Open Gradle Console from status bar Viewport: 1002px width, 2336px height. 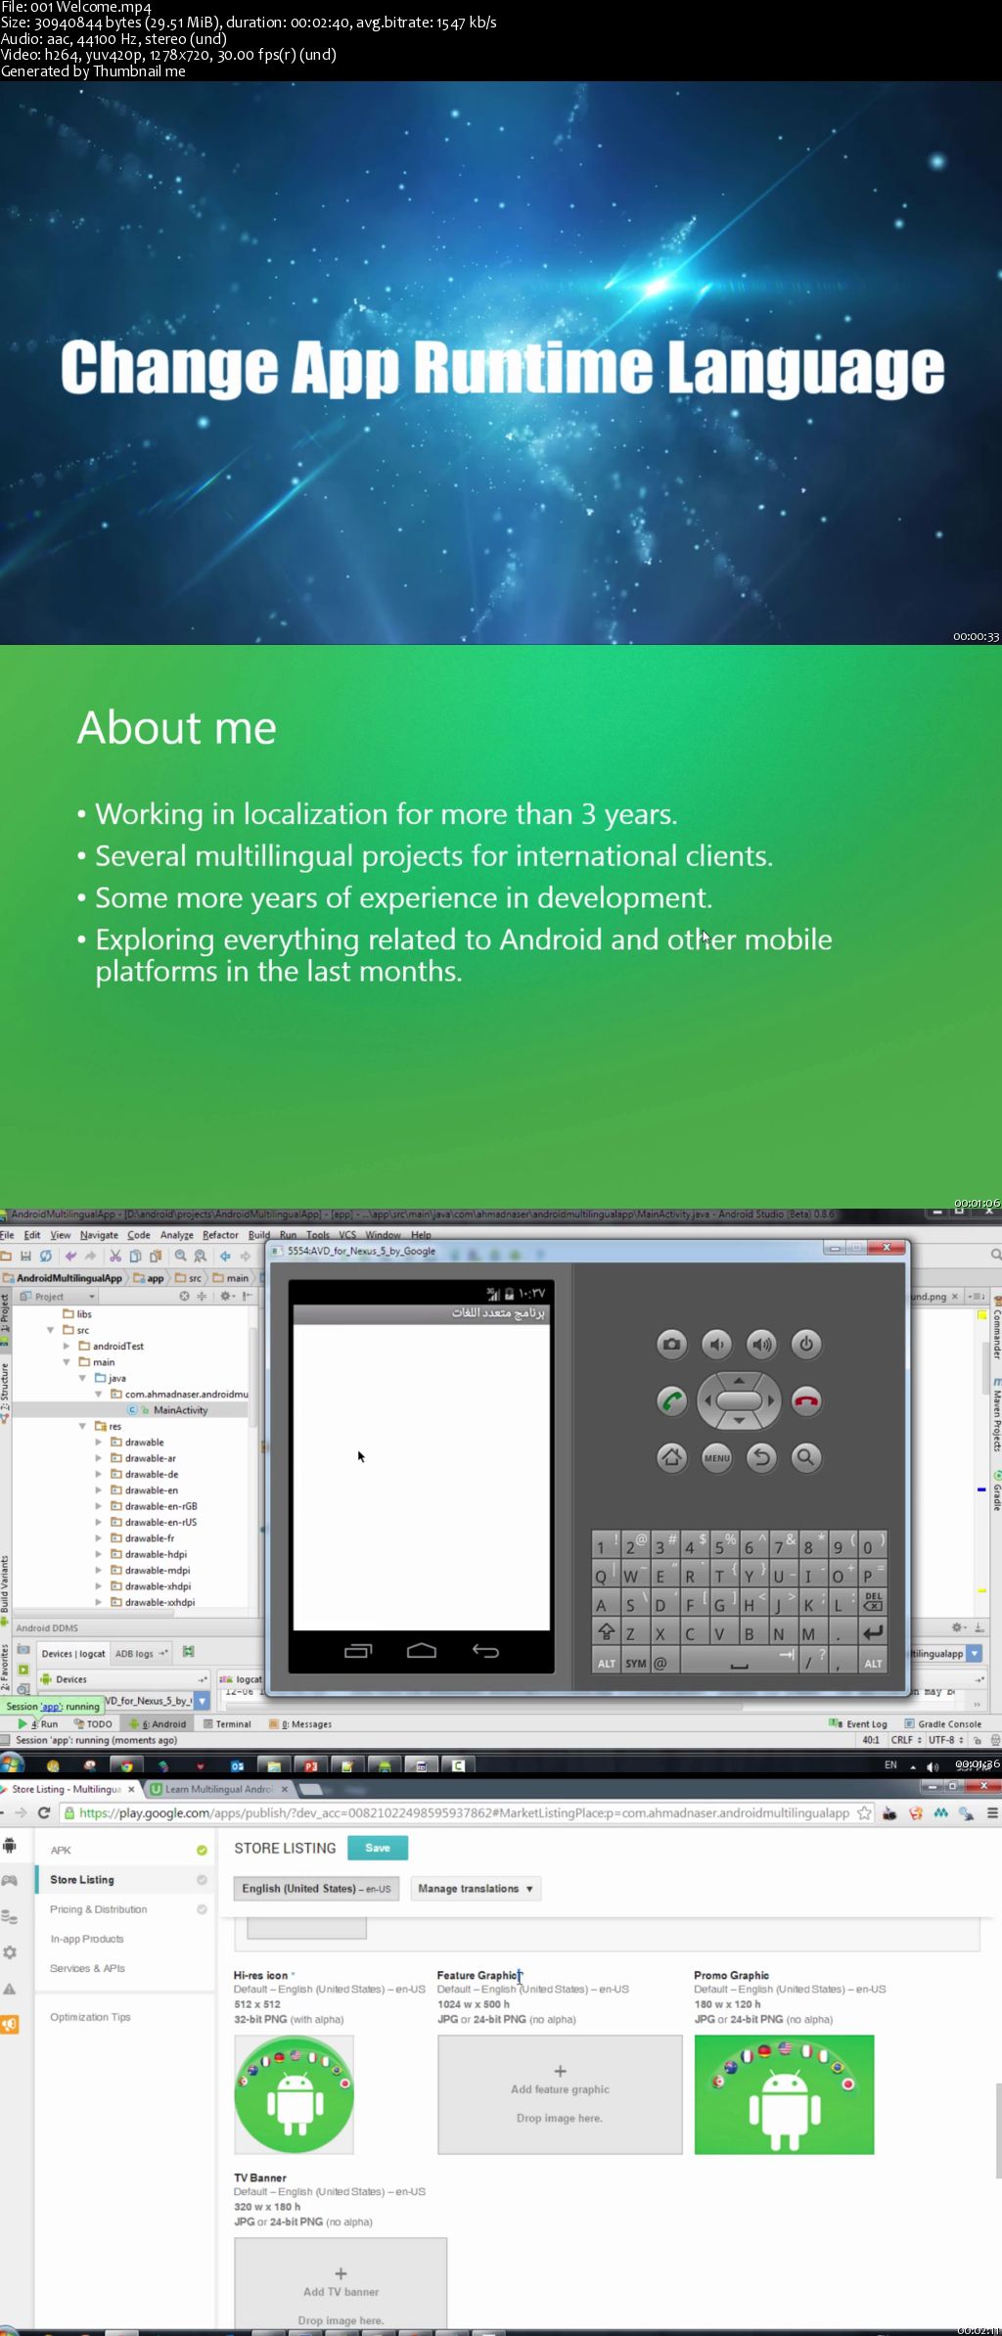(x=943, y=1724)
